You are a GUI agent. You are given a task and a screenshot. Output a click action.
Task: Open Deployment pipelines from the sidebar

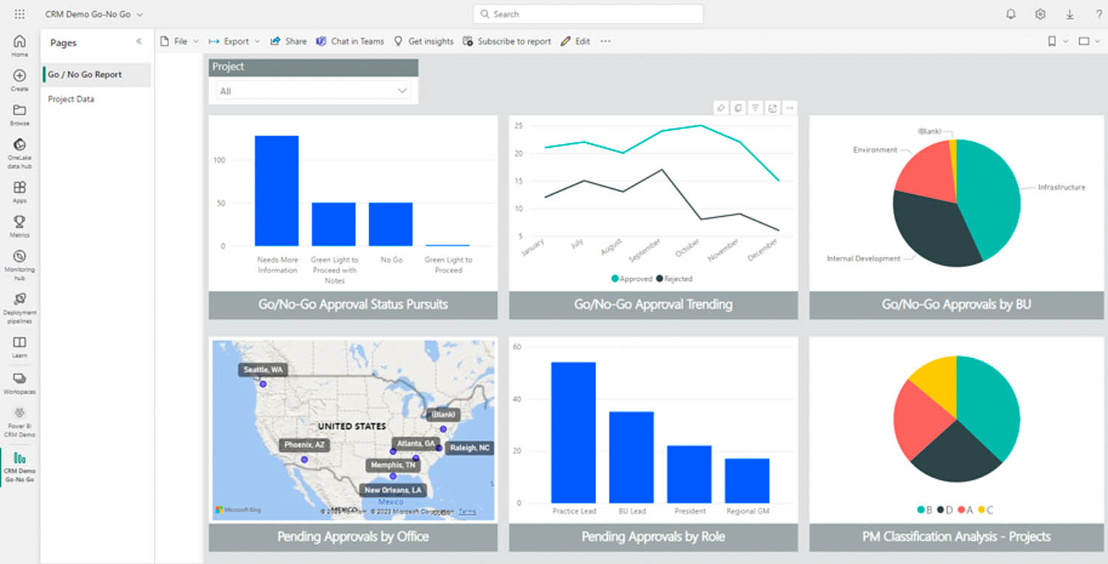20,299
